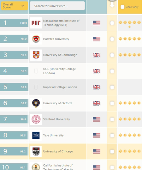This screenshot has width=142, height=170.
Task: Enable the Show only checkbox
Action: pyautogui.click(x=122, y=7)
